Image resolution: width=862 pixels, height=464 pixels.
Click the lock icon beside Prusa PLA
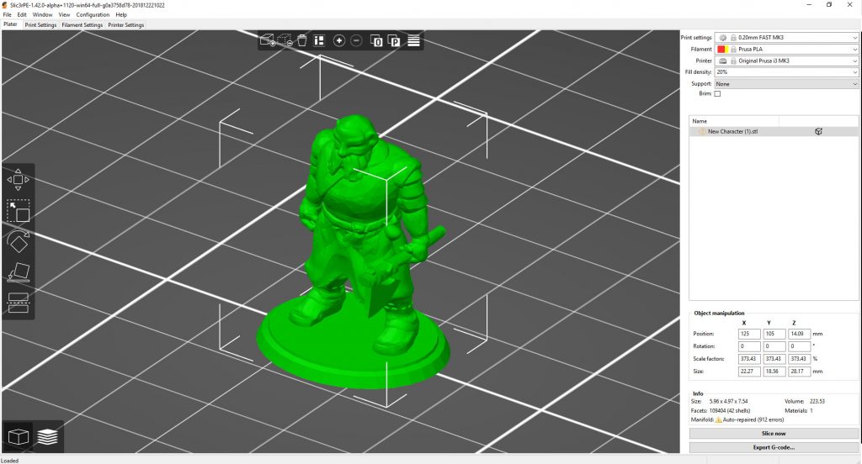click(733, 49)
